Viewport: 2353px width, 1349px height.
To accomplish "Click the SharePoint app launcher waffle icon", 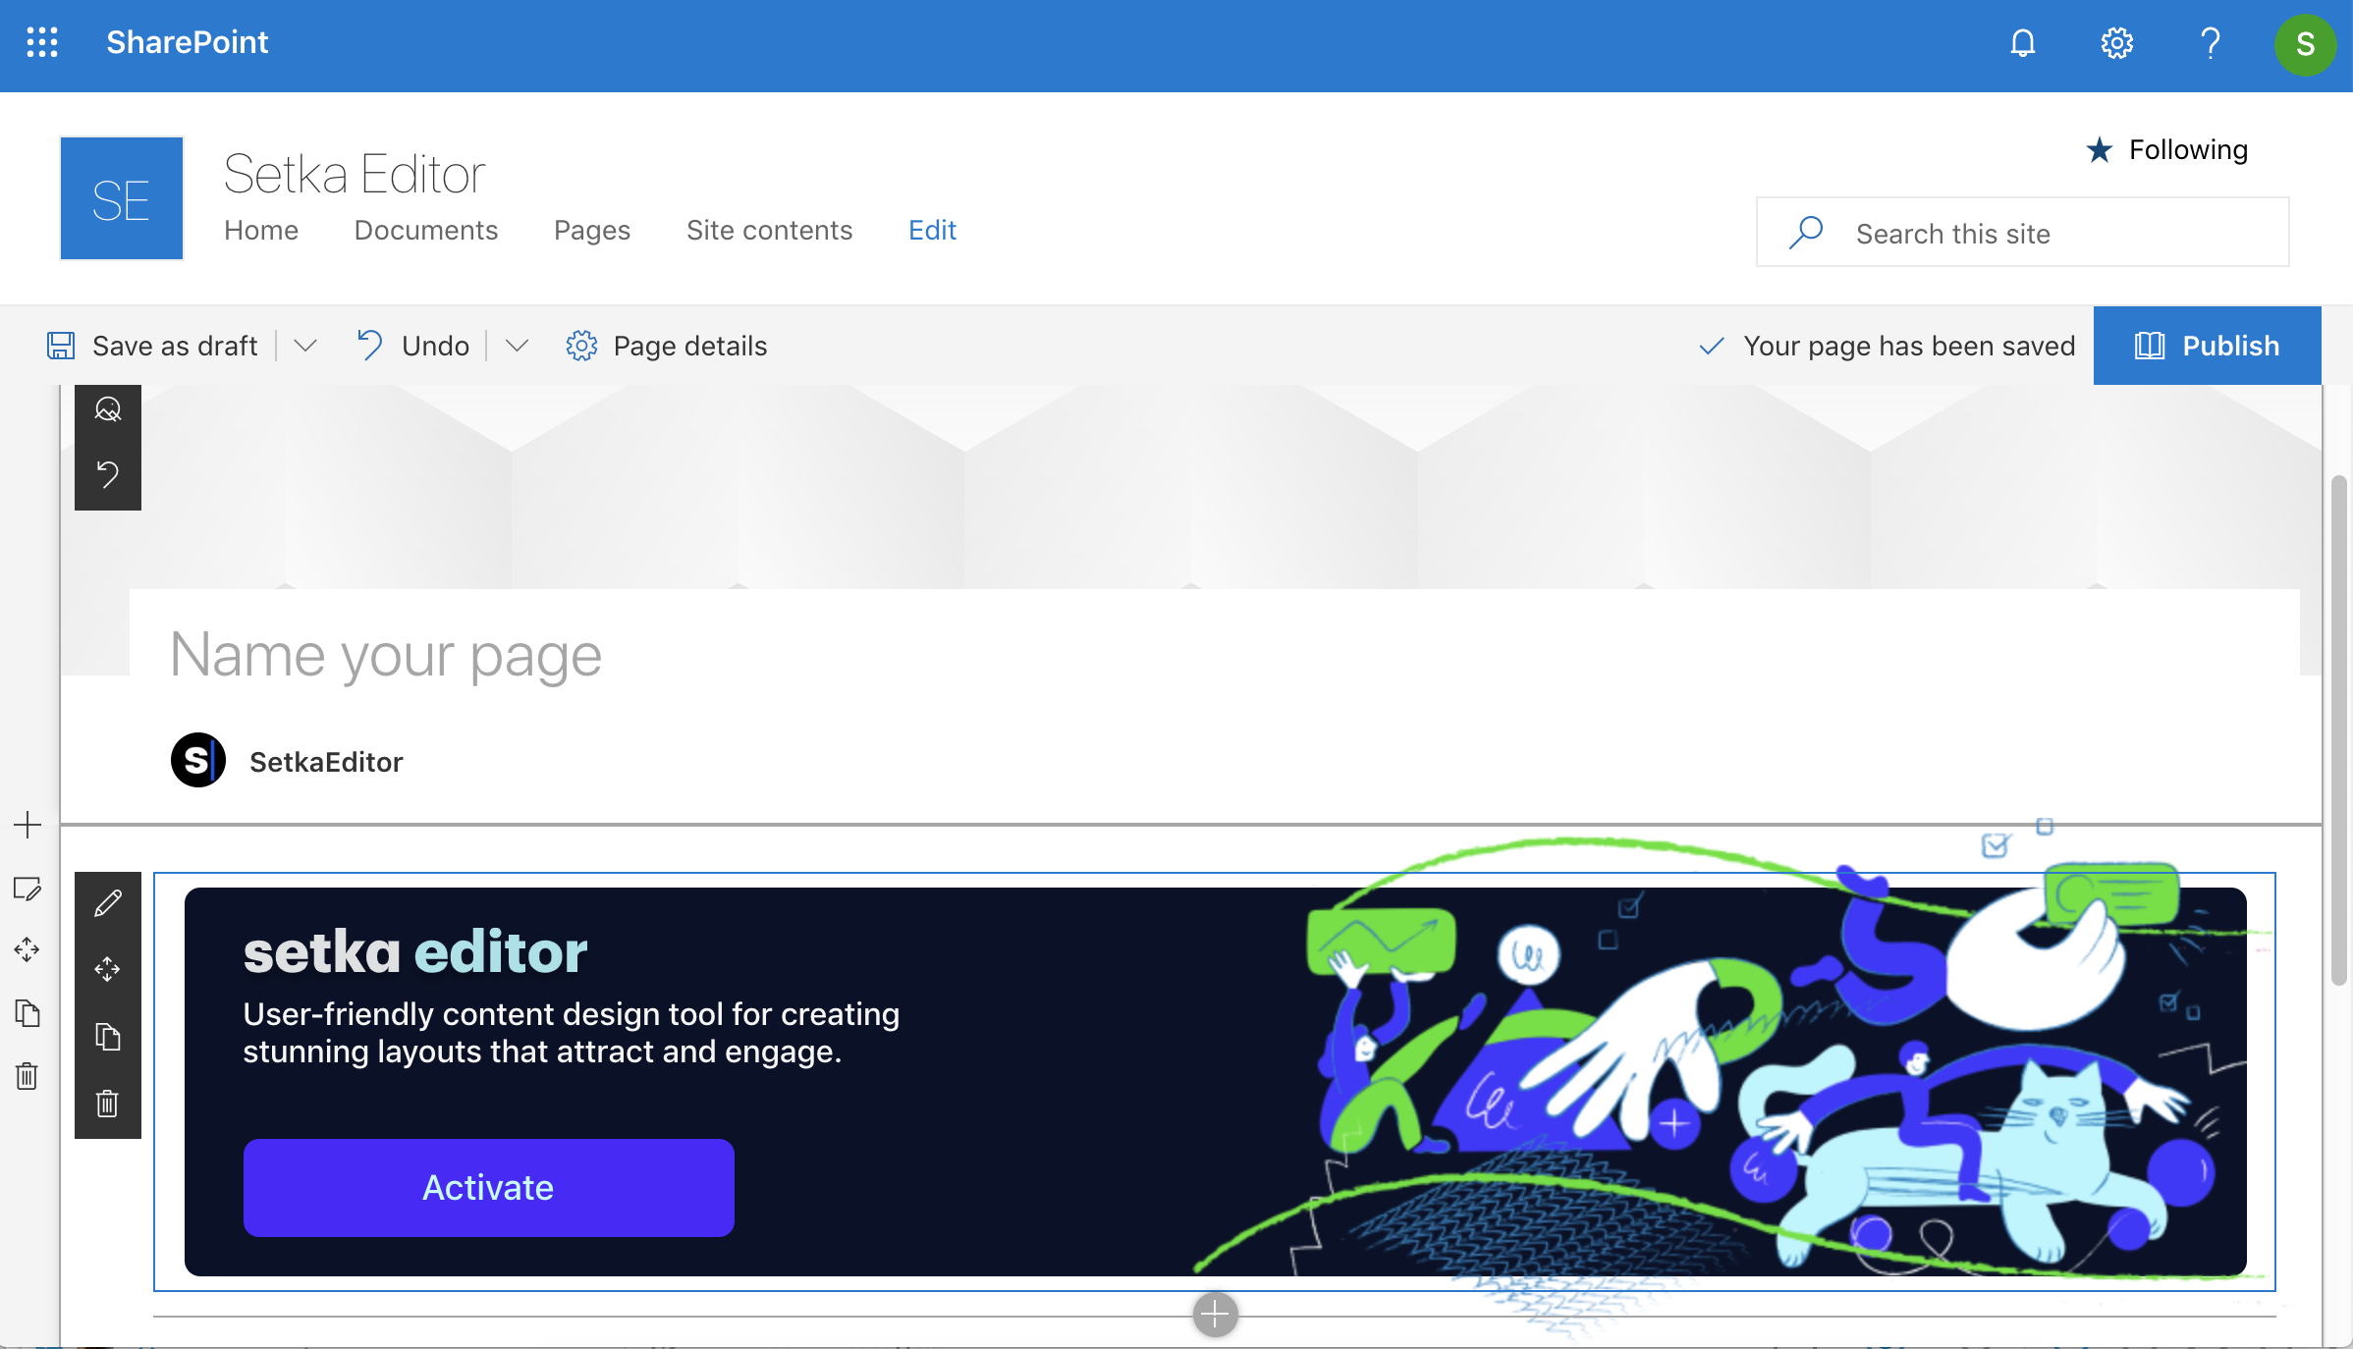I will click(x=42, y=42).
